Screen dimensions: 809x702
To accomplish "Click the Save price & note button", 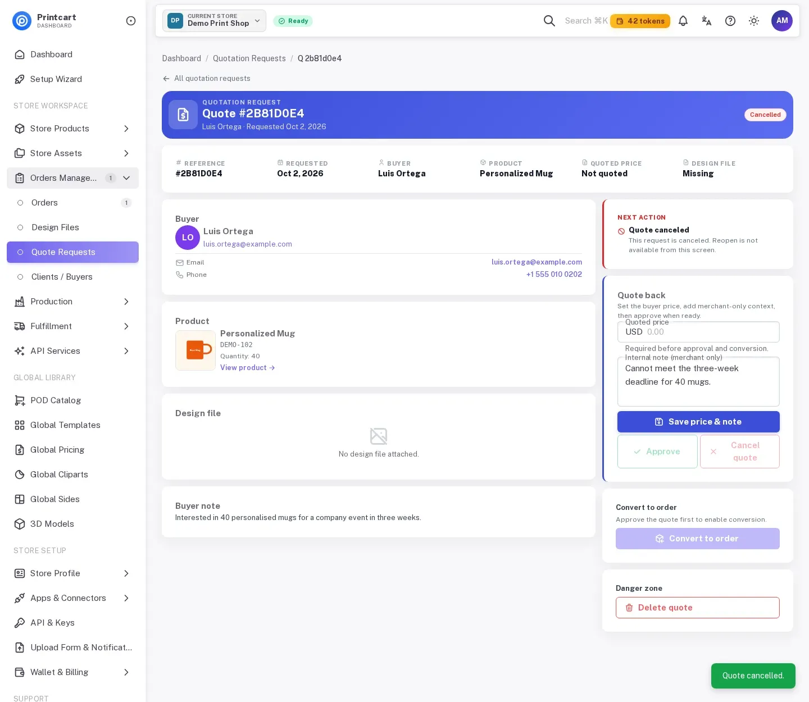I will coord(698,422).
